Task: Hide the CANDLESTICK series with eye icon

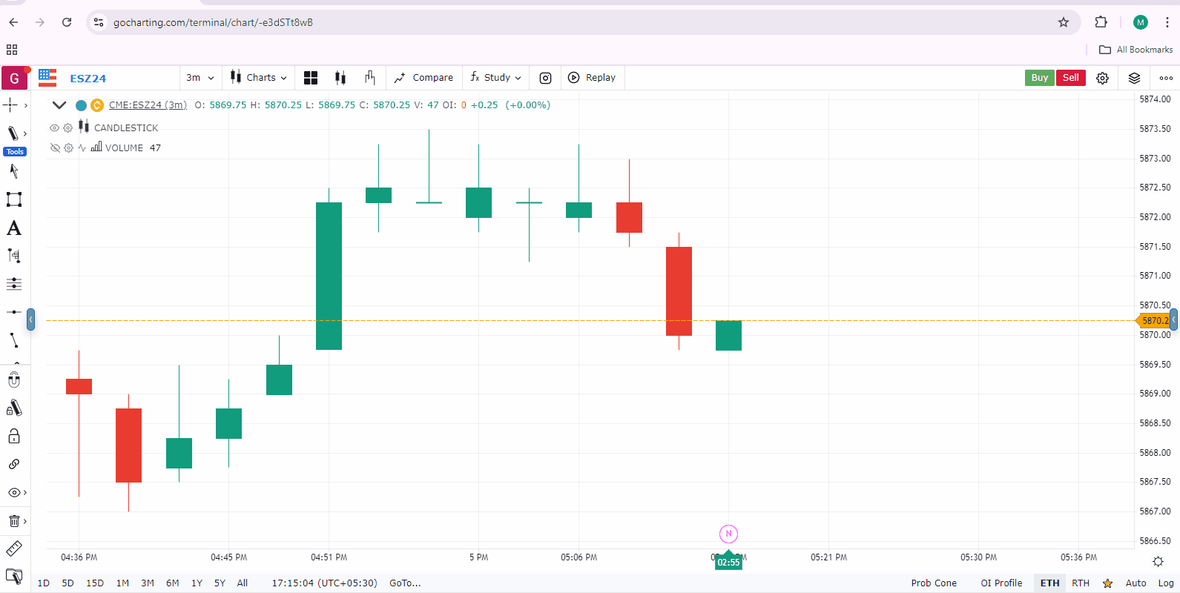Action: point(54,127)
